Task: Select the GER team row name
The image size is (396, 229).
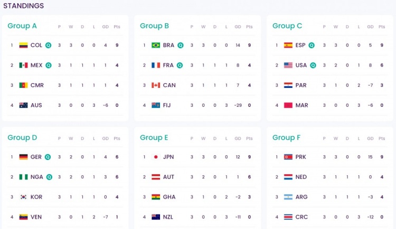Action: pos(36,157)
